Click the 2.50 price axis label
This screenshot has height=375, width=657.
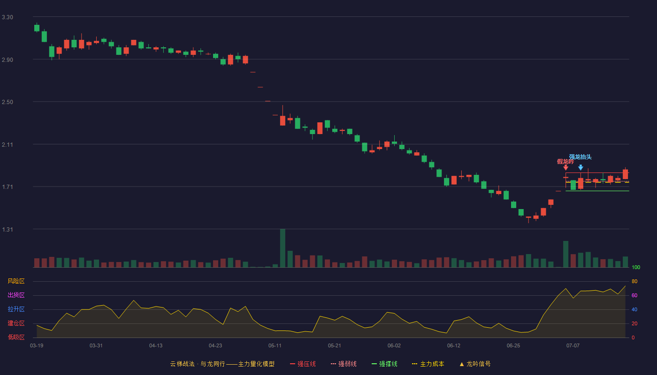7,102
